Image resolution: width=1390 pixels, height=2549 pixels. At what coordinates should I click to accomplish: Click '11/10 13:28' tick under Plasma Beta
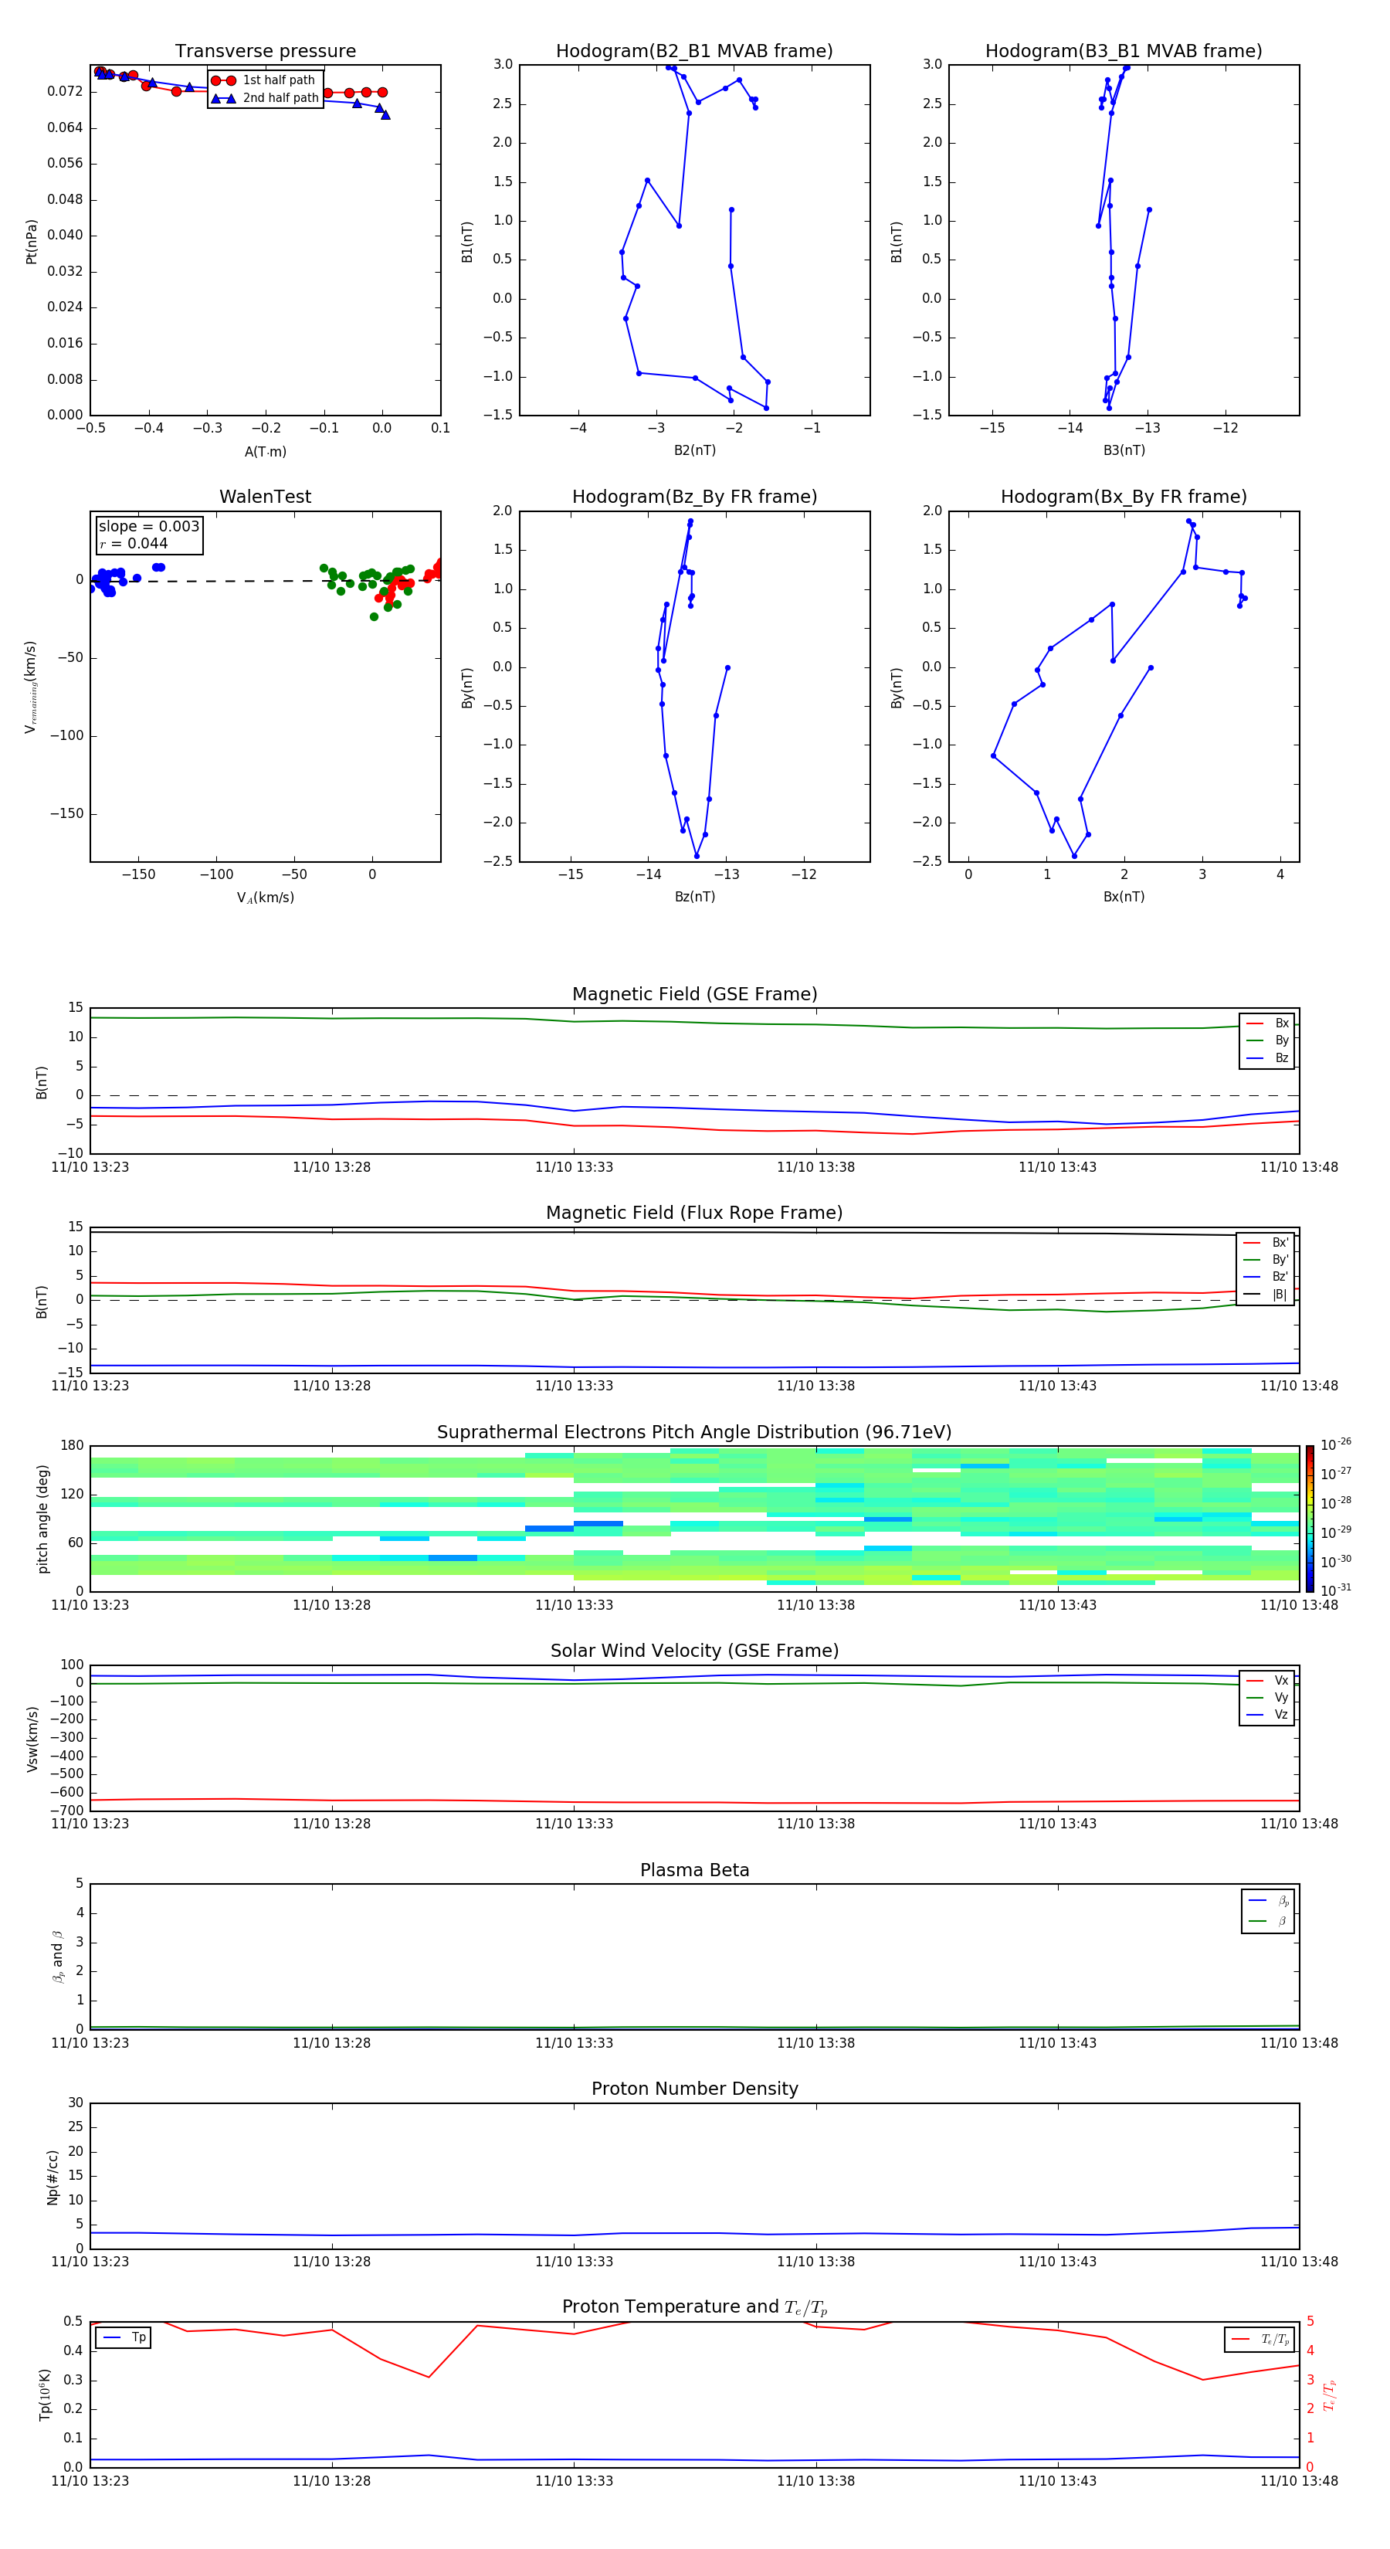tap(331, 2042)
